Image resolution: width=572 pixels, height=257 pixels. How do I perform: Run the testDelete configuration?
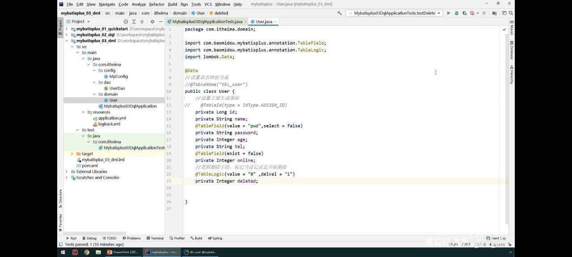pyautogui.click(x=449, y=13)
